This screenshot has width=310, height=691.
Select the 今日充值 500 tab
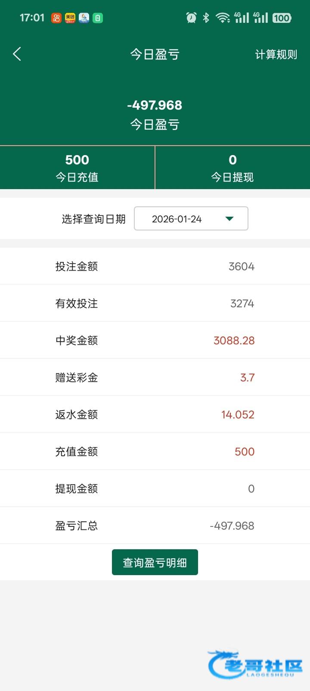77,168
